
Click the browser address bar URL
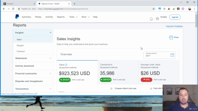coord(63,9)
